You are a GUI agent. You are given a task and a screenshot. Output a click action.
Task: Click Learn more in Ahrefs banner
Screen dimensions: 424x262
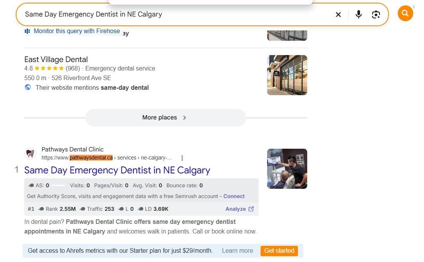(237, 251)
